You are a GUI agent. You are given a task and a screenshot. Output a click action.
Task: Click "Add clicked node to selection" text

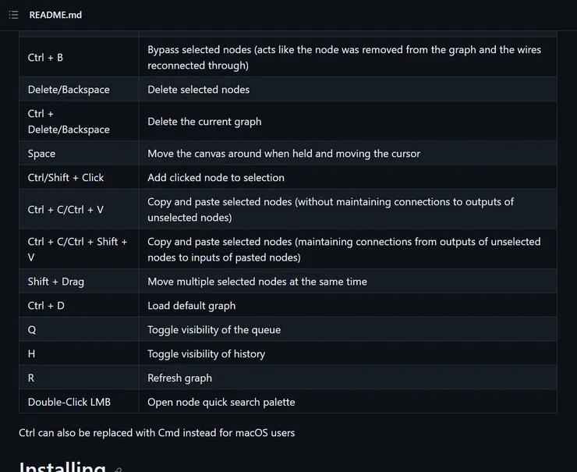pos(216,178)
